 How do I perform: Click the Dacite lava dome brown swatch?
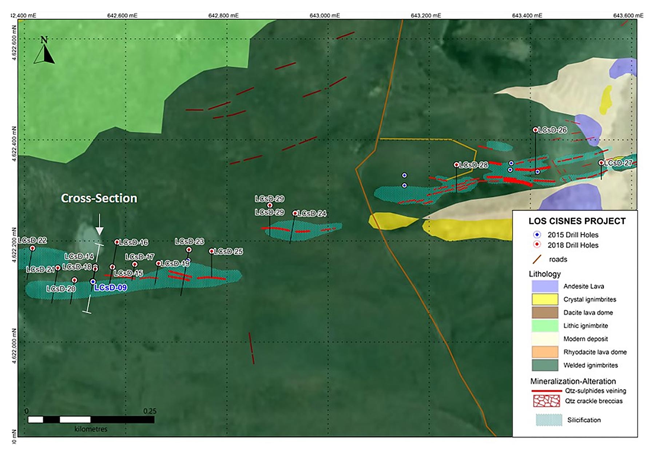[x=545, y=312]
